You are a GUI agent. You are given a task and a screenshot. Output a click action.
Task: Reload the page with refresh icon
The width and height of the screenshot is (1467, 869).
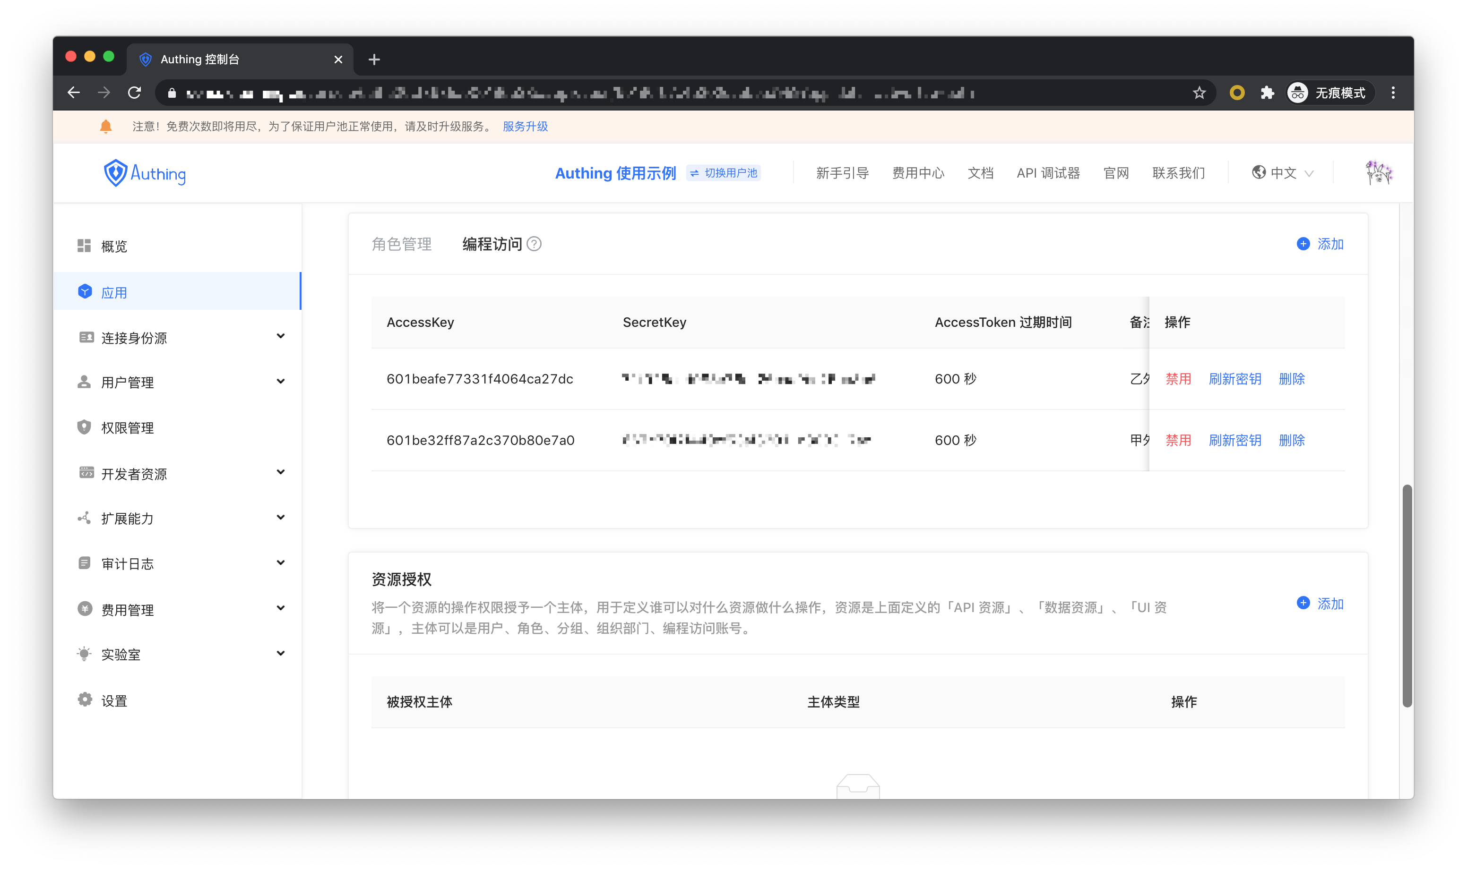(x=135, y=93)
